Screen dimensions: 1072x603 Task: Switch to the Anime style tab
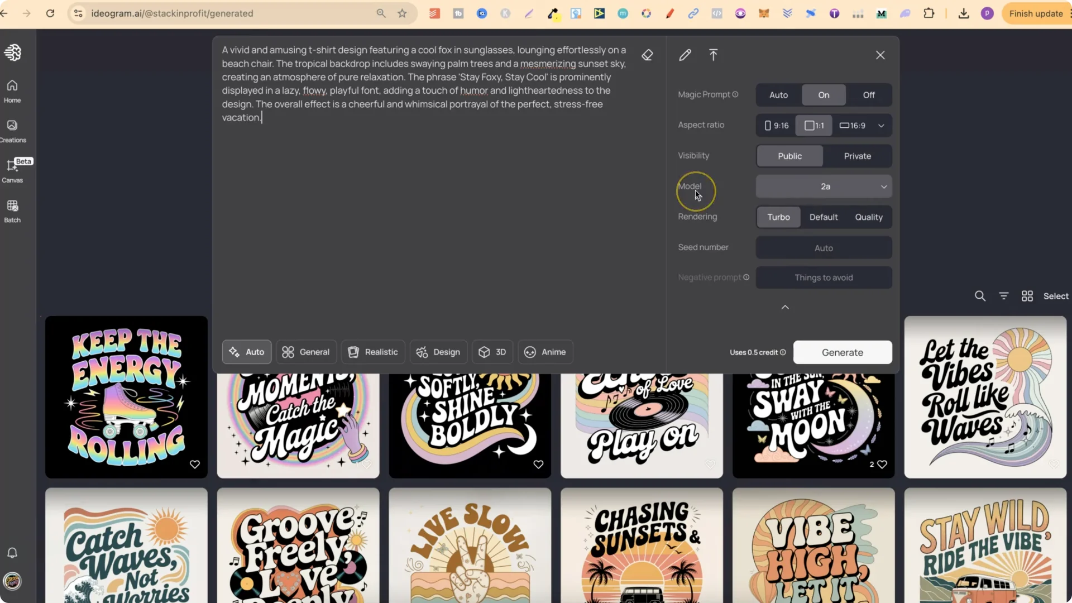pos(545,352)
